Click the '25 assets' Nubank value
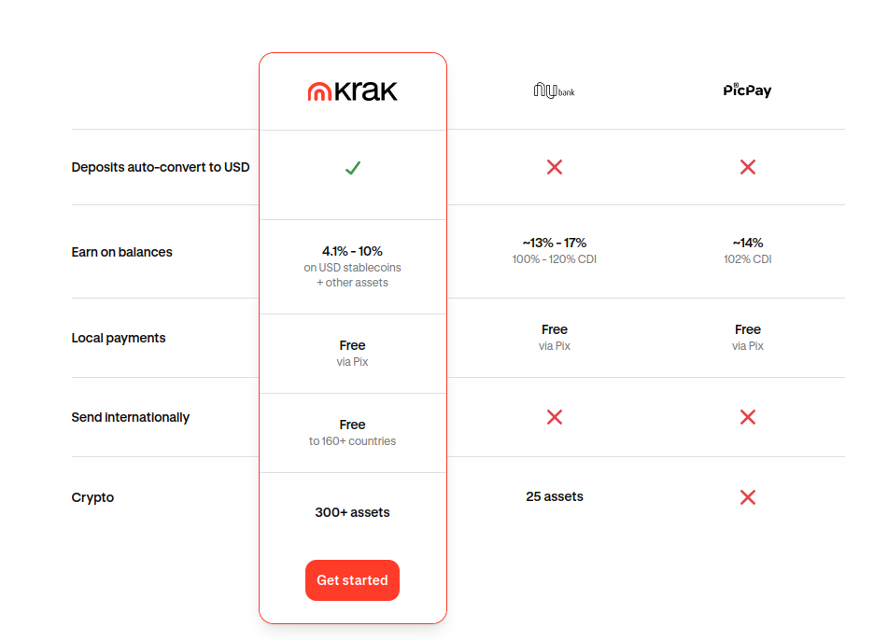This screenshot has height=641, width=874. [x=555, y=496]
